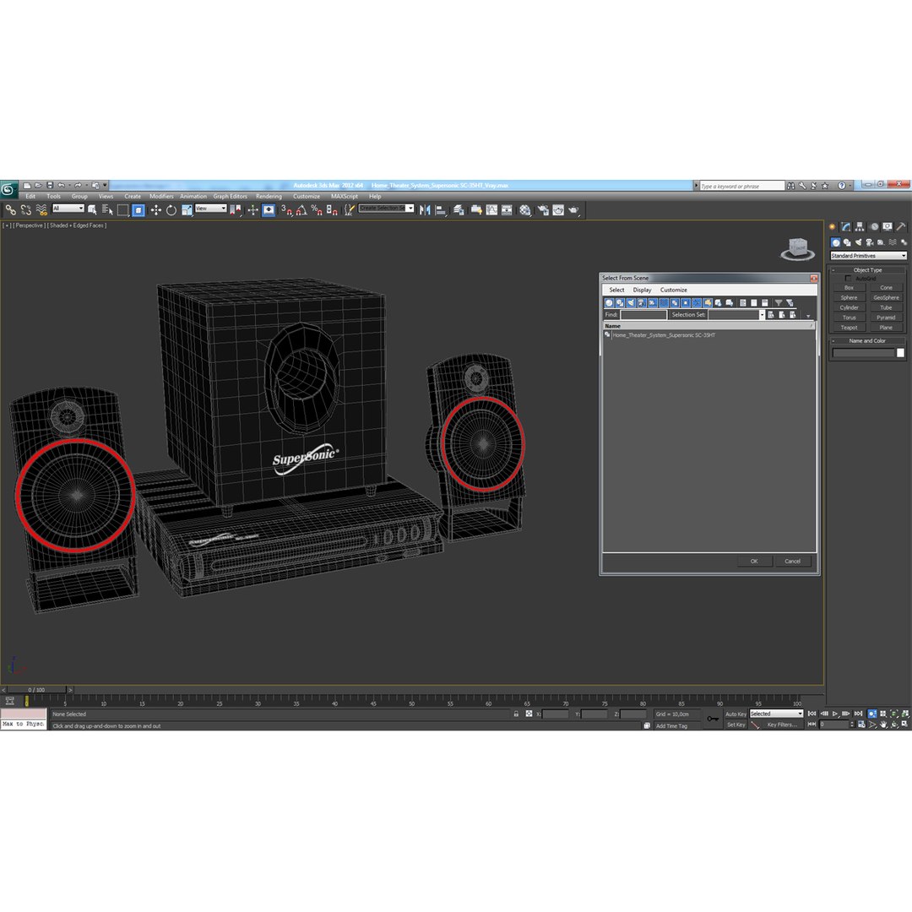912x912 pixels.
Task: Toggle Display Shapes filter in Select From Scene
Action: pos(620,303)
